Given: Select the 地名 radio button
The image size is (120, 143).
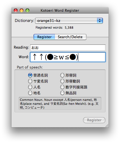Looking at the screenshot, I should [x=30, y=93].
